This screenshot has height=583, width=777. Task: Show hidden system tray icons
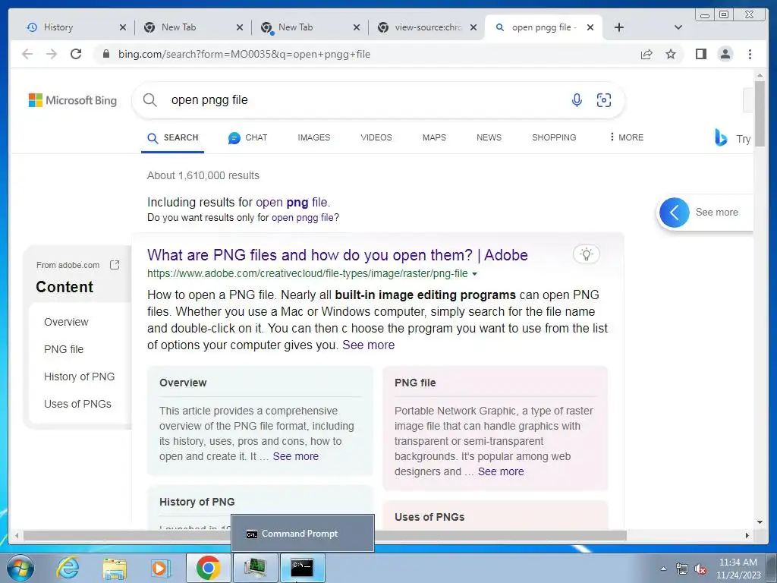click(663, 569)
